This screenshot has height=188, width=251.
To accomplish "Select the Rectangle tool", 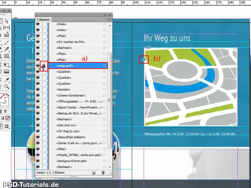I will (7, 56).
